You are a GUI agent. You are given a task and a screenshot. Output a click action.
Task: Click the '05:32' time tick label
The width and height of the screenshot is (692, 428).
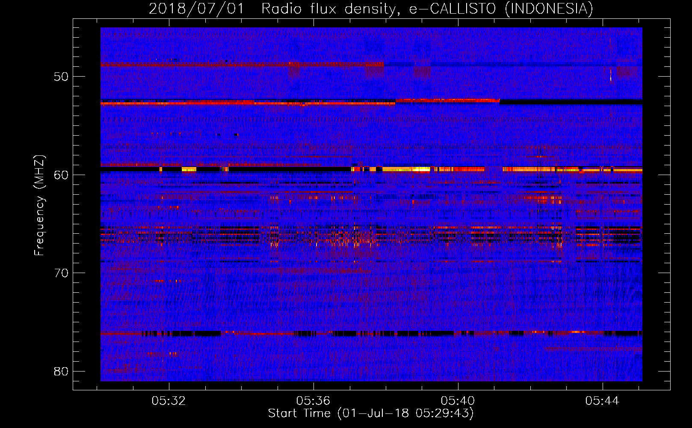[x=169, y=401]
